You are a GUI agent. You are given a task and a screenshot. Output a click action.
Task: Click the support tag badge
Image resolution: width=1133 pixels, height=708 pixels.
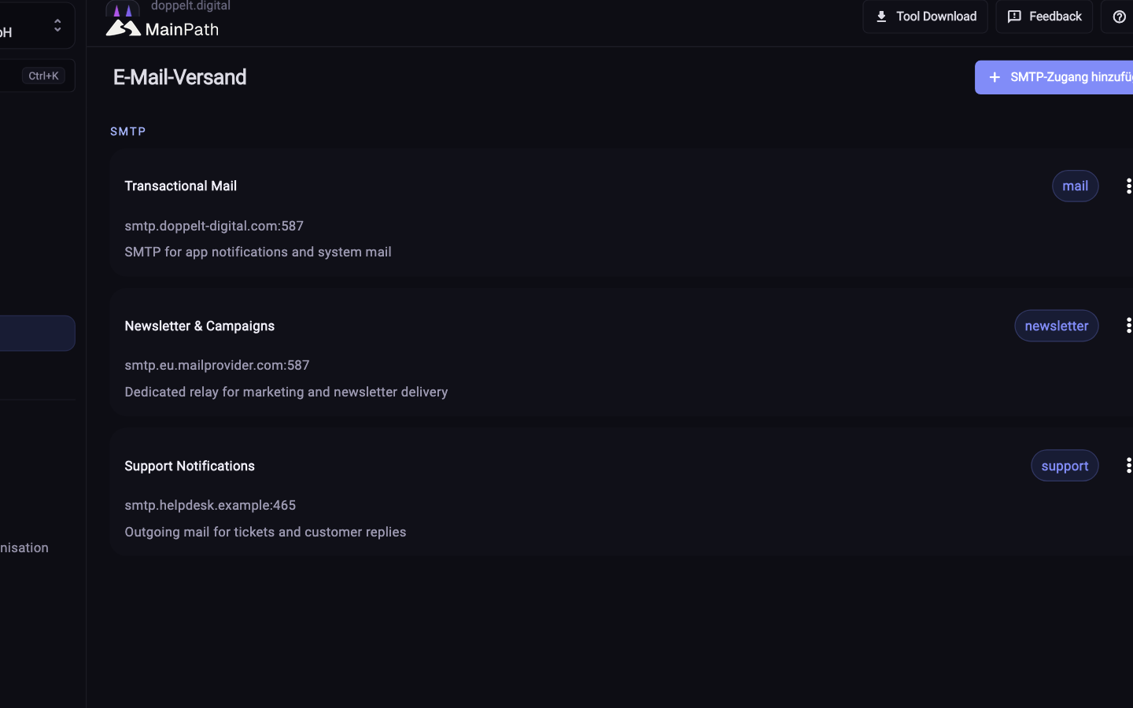1065,466
